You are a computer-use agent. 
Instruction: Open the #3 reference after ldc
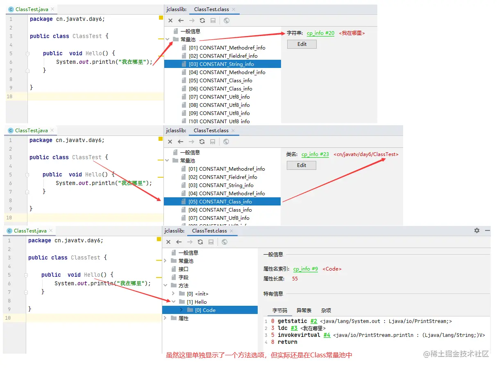294,328
